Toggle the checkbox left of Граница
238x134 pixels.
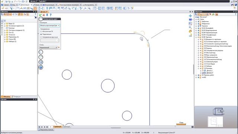coord(2,28)
